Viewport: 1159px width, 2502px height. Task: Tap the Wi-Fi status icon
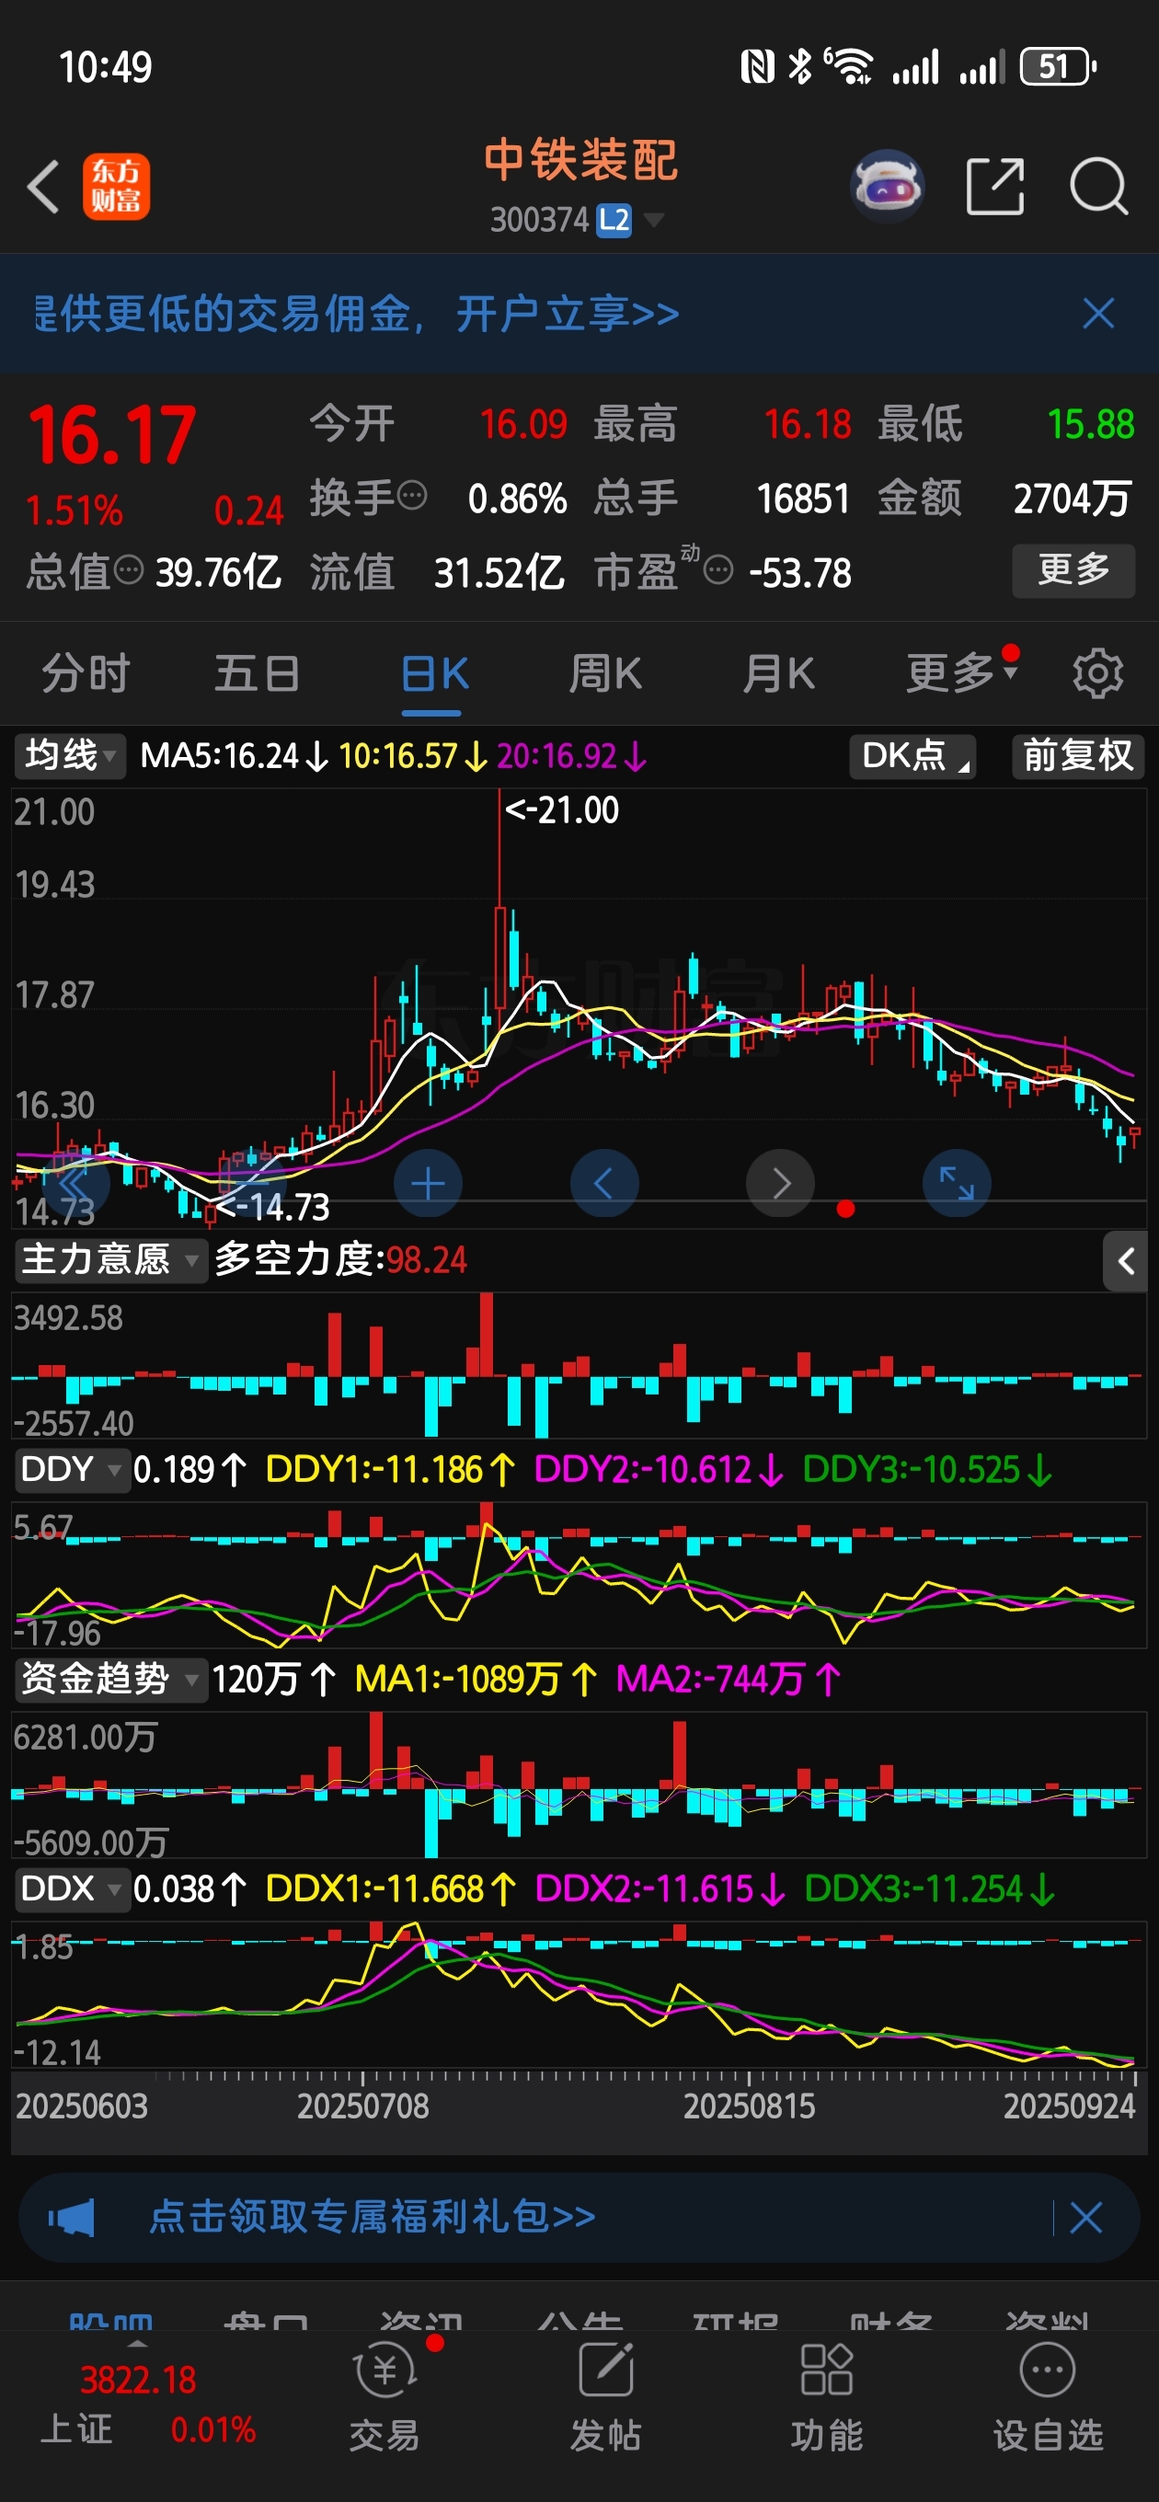[x=850, y=67]
